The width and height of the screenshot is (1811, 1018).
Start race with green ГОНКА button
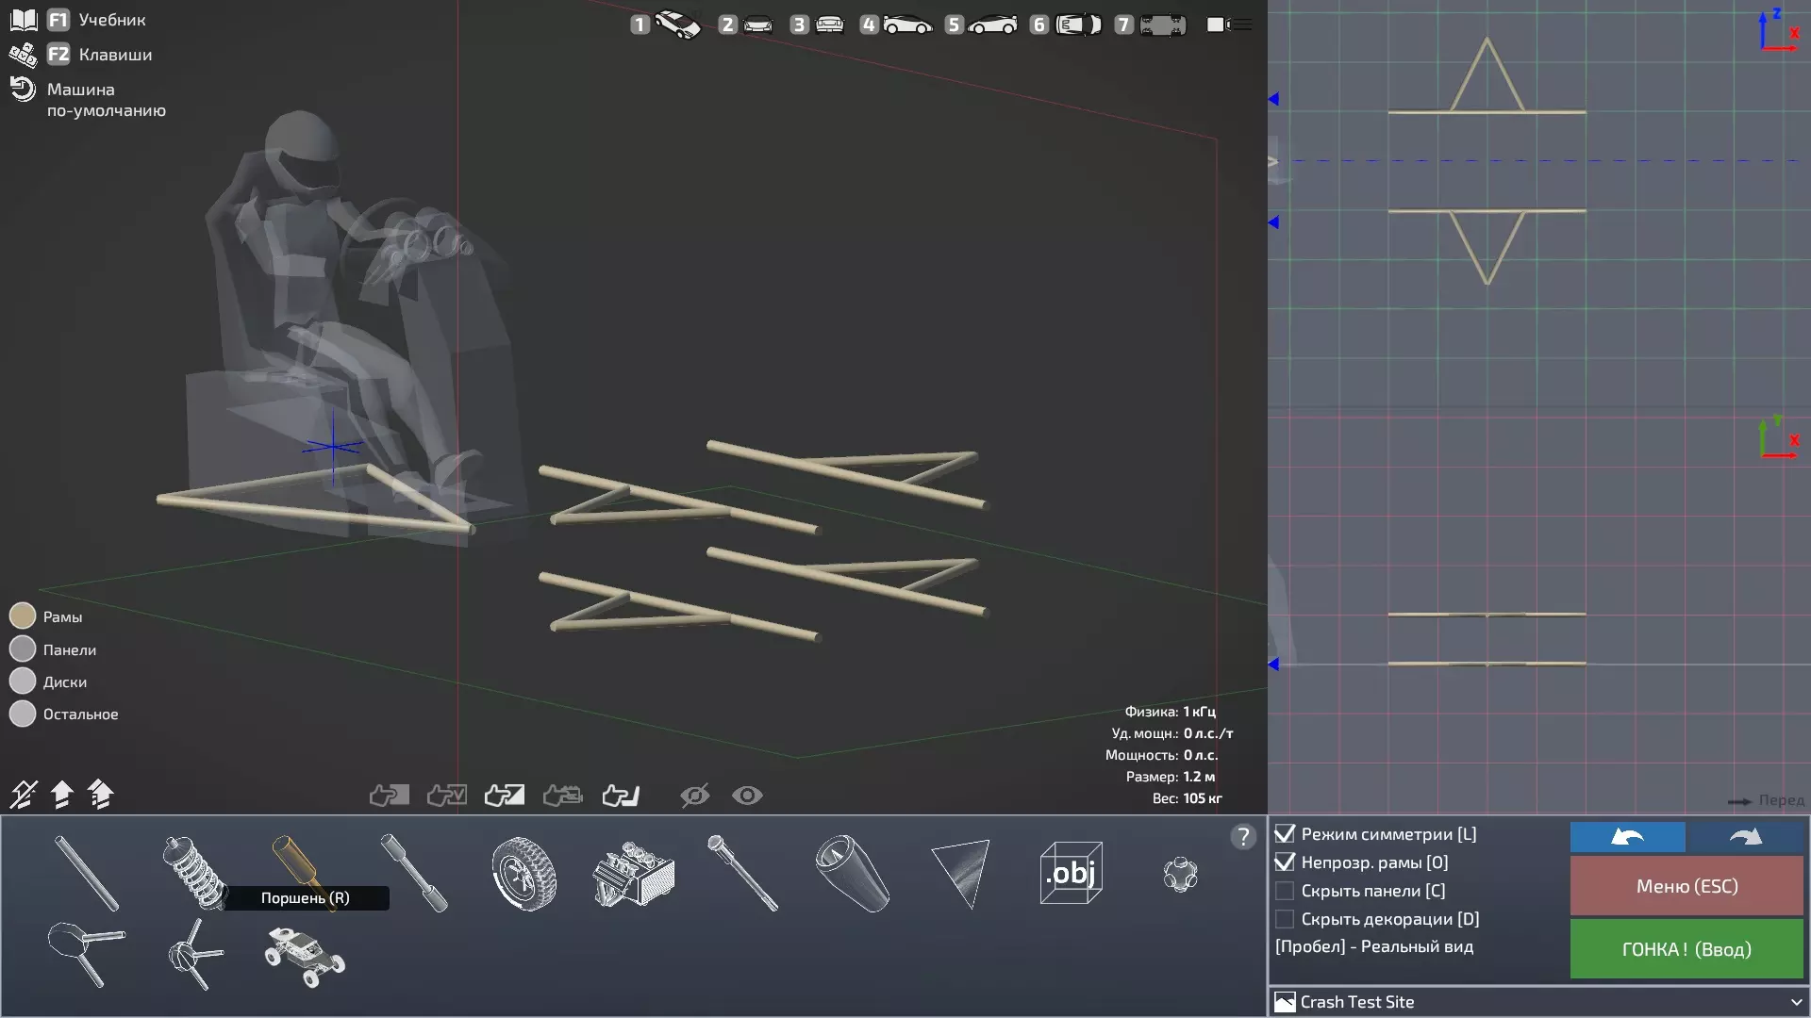pos(1686,949)
